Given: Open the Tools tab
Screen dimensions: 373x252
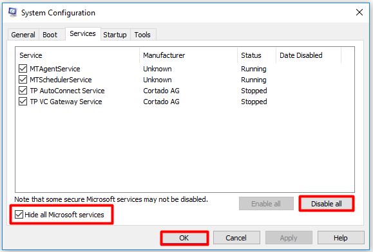Looking at the screenshot, I should [142, 35].
